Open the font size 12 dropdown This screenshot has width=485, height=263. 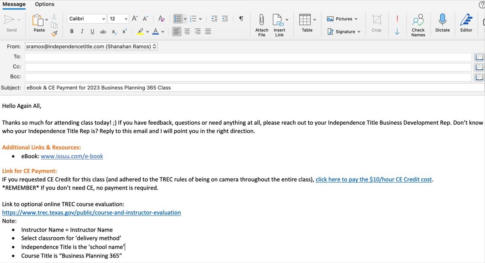pyautogui.click(x=118, y=19)
